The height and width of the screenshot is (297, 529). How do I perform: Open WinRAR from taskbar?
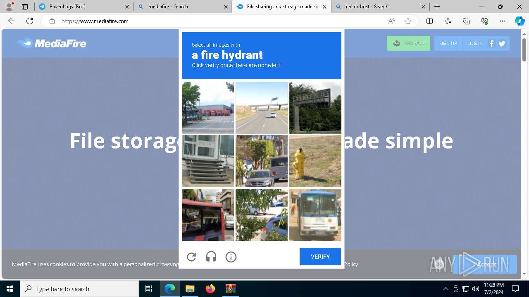230,289
